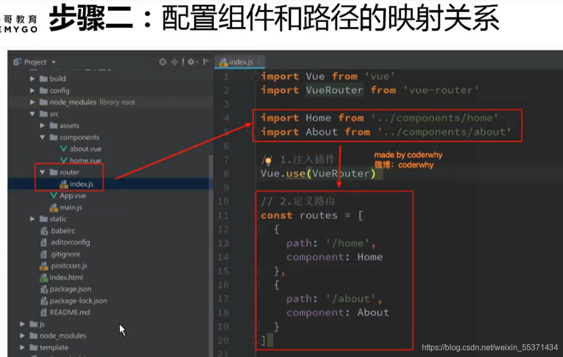Expand the build folder
563x357 pixels.
(x=33, y=78)
